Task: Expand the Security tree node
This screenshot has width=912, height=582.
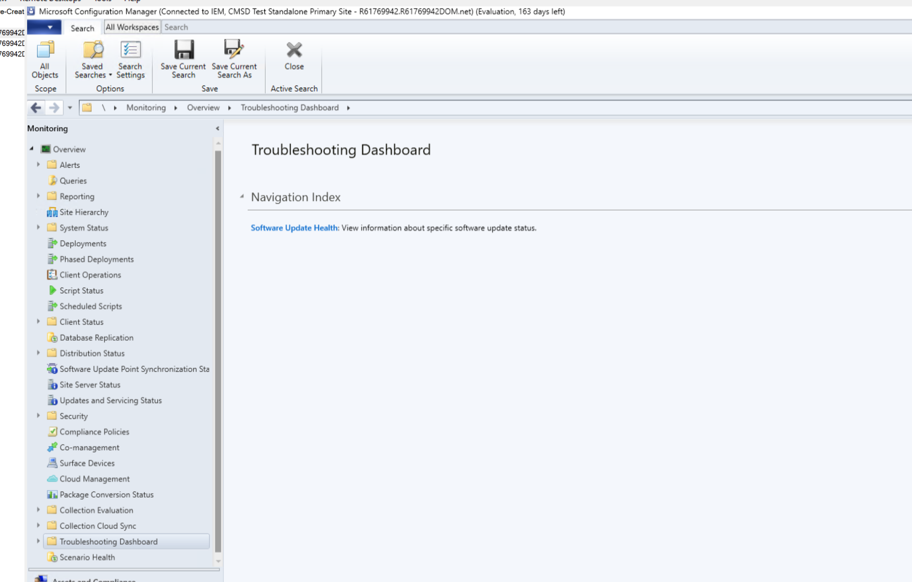Action: coord(38,416)
